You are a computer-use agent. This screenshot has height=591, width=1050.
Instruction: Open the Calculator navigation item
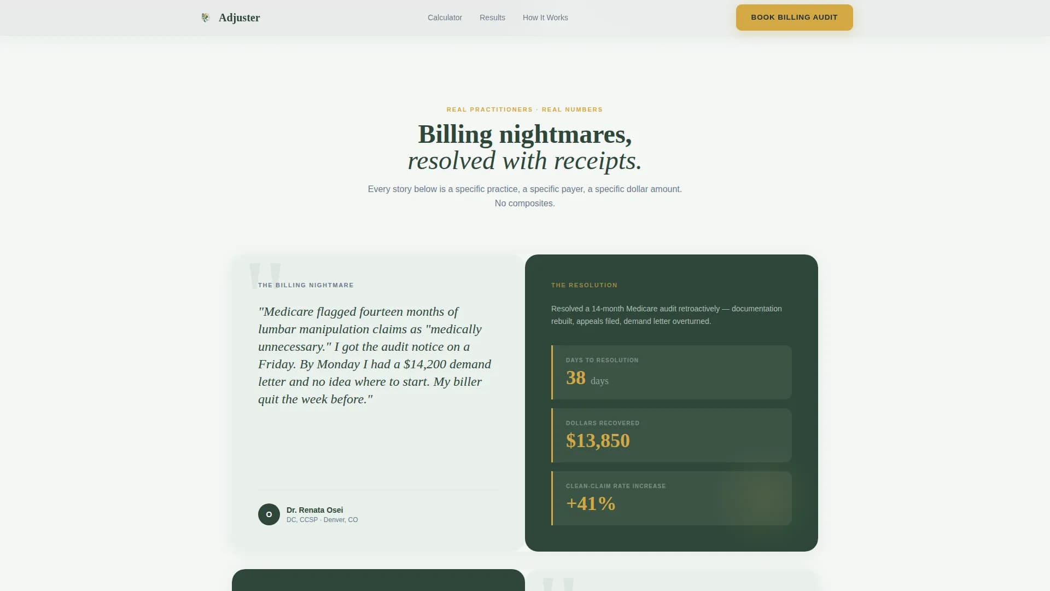(444, 17)
